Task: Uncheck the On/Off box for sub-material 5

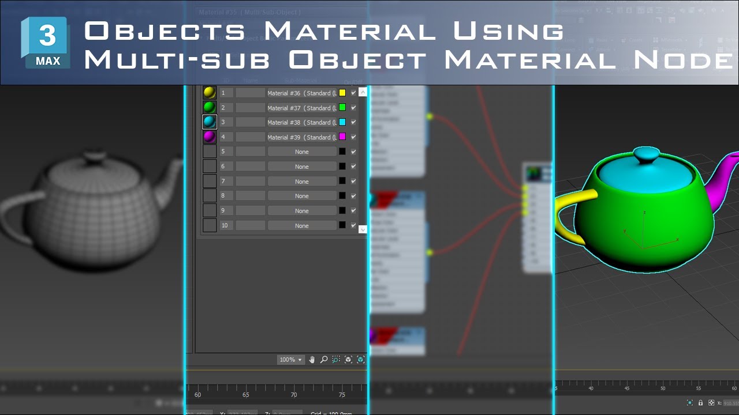Action: 353,152
